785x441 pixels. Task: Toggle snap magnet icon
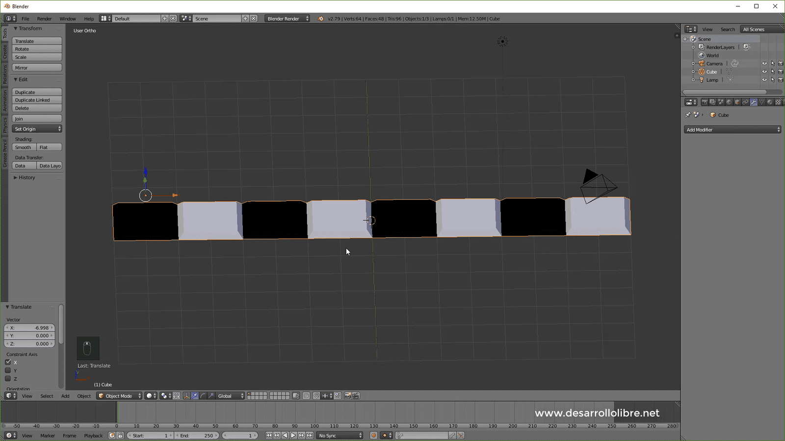point(316,396)
